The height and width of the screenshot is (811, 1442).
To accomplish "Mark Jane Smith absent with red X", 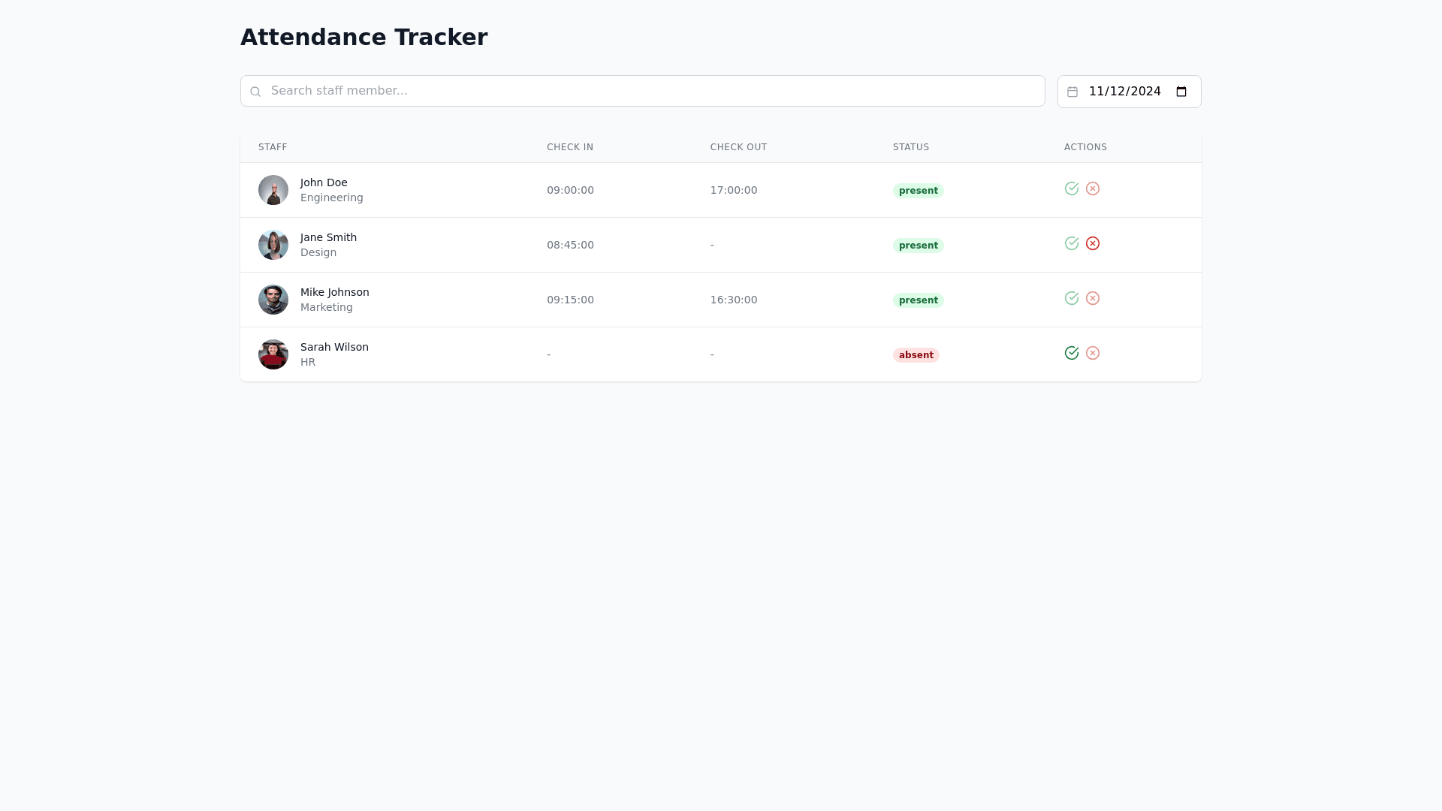I will click(x=1093, y=243).
